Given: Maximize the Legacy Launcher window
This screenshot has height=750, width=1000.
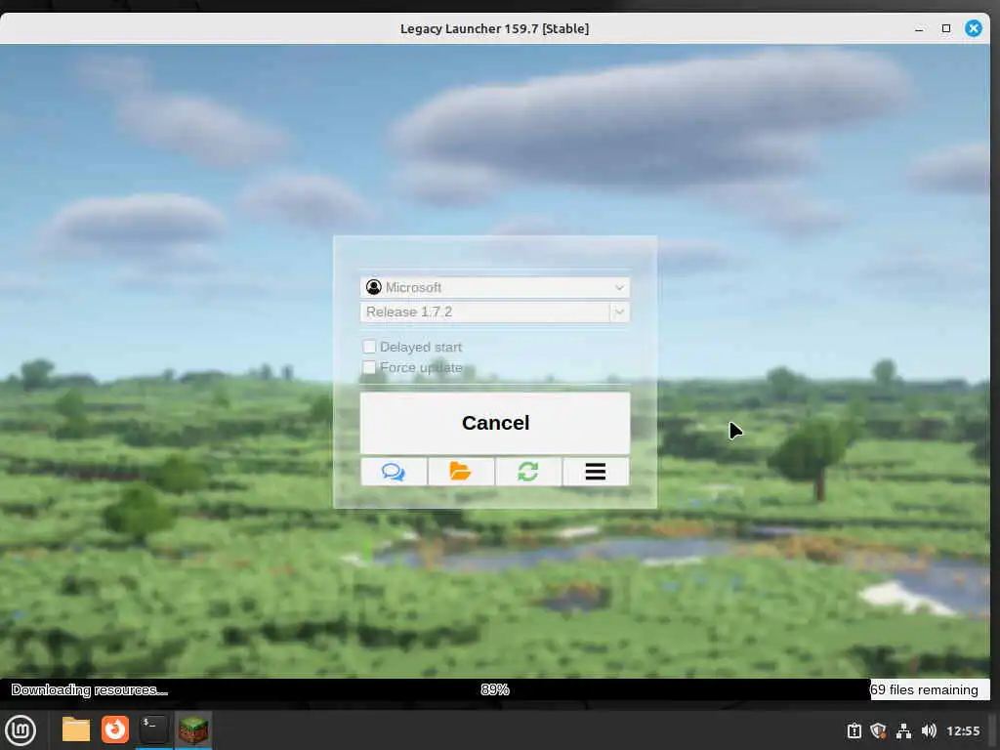Looking at the screenshot, I should coord(946,28).
